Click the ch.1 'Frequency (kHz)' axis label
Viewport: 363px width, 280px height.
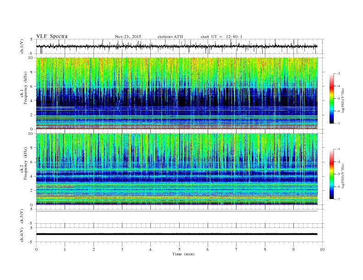(26, 88)
